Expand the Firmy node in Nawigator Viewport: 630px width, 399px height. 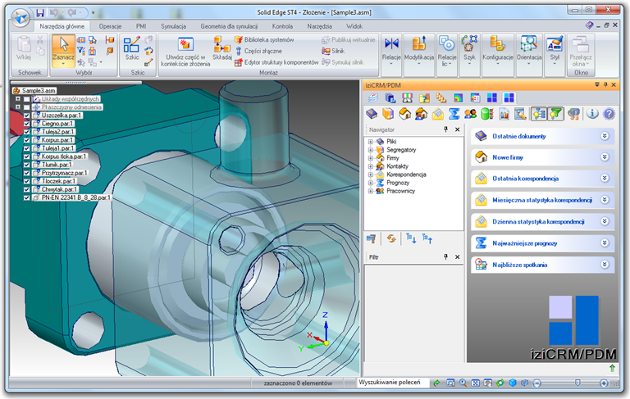[371, 158]
